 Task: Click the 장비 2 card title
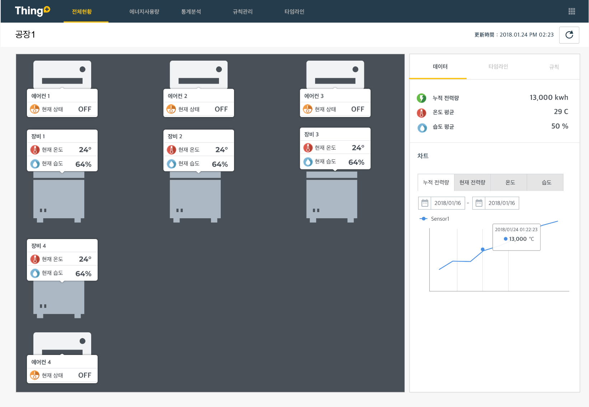tap(175, 136)
